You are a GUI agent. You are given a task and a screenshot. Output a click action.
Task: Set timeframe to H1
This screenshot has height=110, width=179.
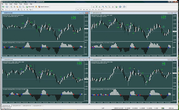tap(90, 9)
